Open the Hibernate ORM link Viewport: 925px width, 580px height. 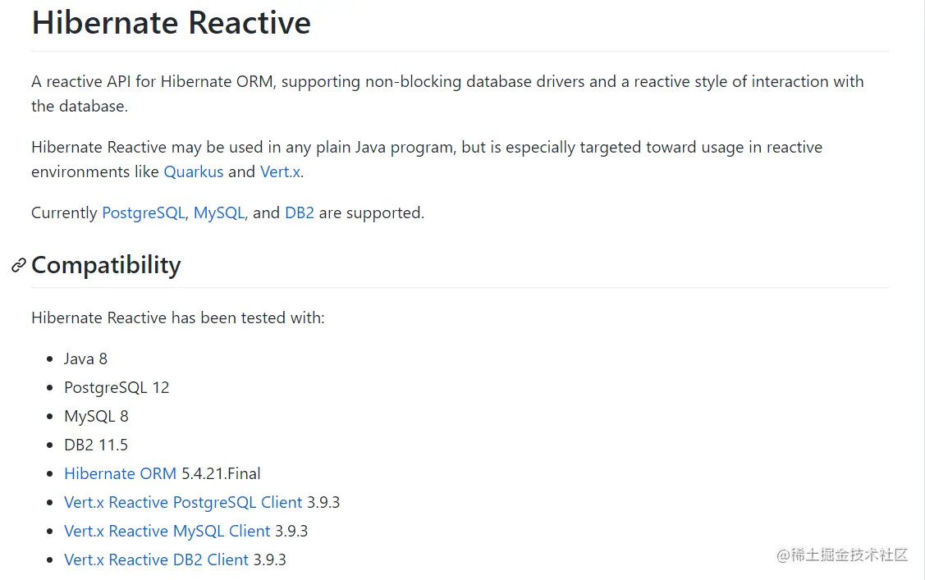[x=120, y=473]
